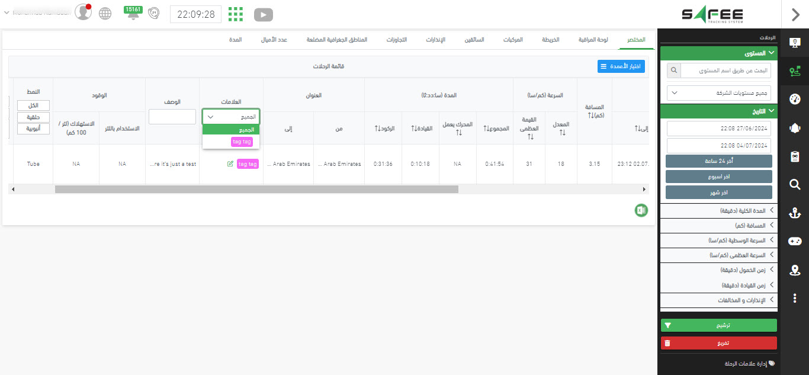Click the green 'ترشيح' filter button

pyautogui.click(x=718, y=325)
